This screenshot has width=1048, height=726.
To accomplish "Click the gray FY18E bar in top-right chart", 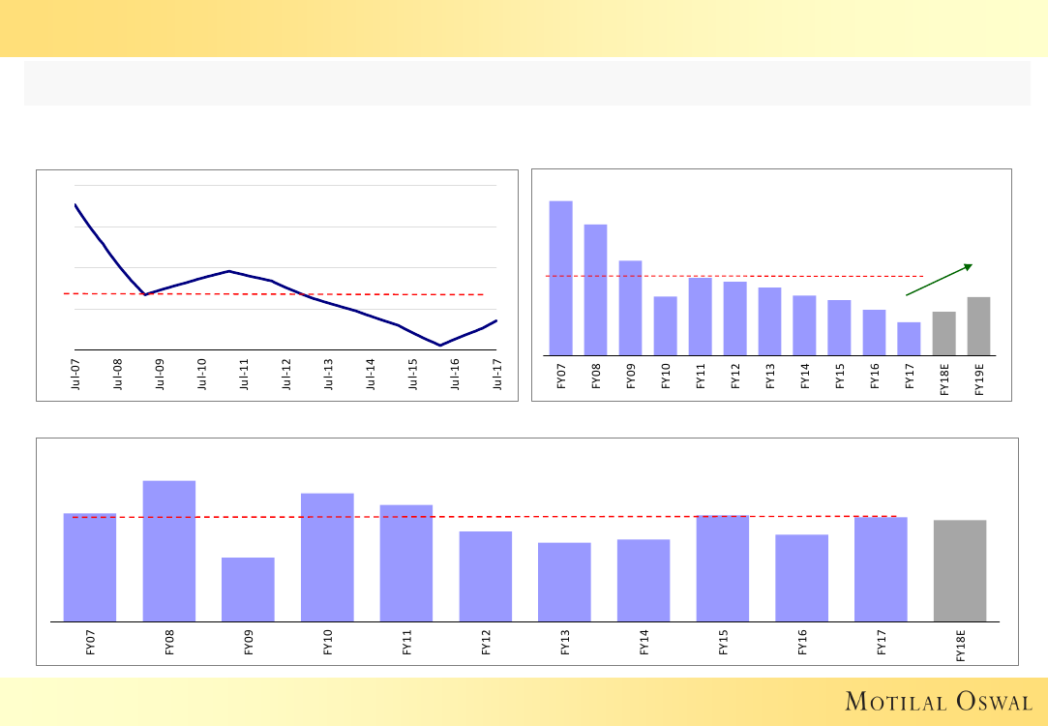I will [x=943, y=333].
